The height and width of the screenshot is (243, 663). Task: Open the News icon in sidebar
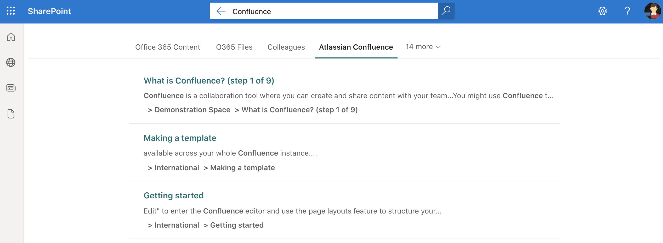[11, 88]
